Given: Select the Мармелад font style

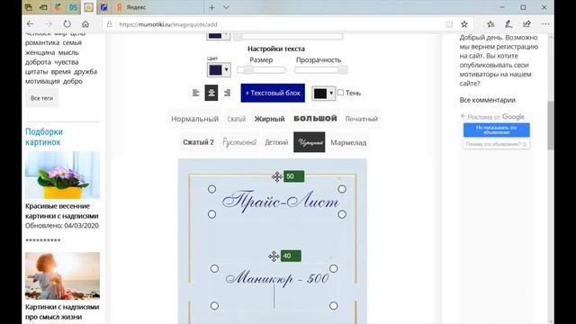Looking at the screenshot, I should click(348, 142).
